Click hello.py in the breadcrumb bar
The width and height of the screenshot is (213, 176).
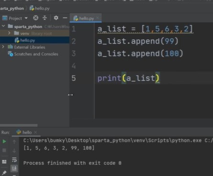click(40, 8)
